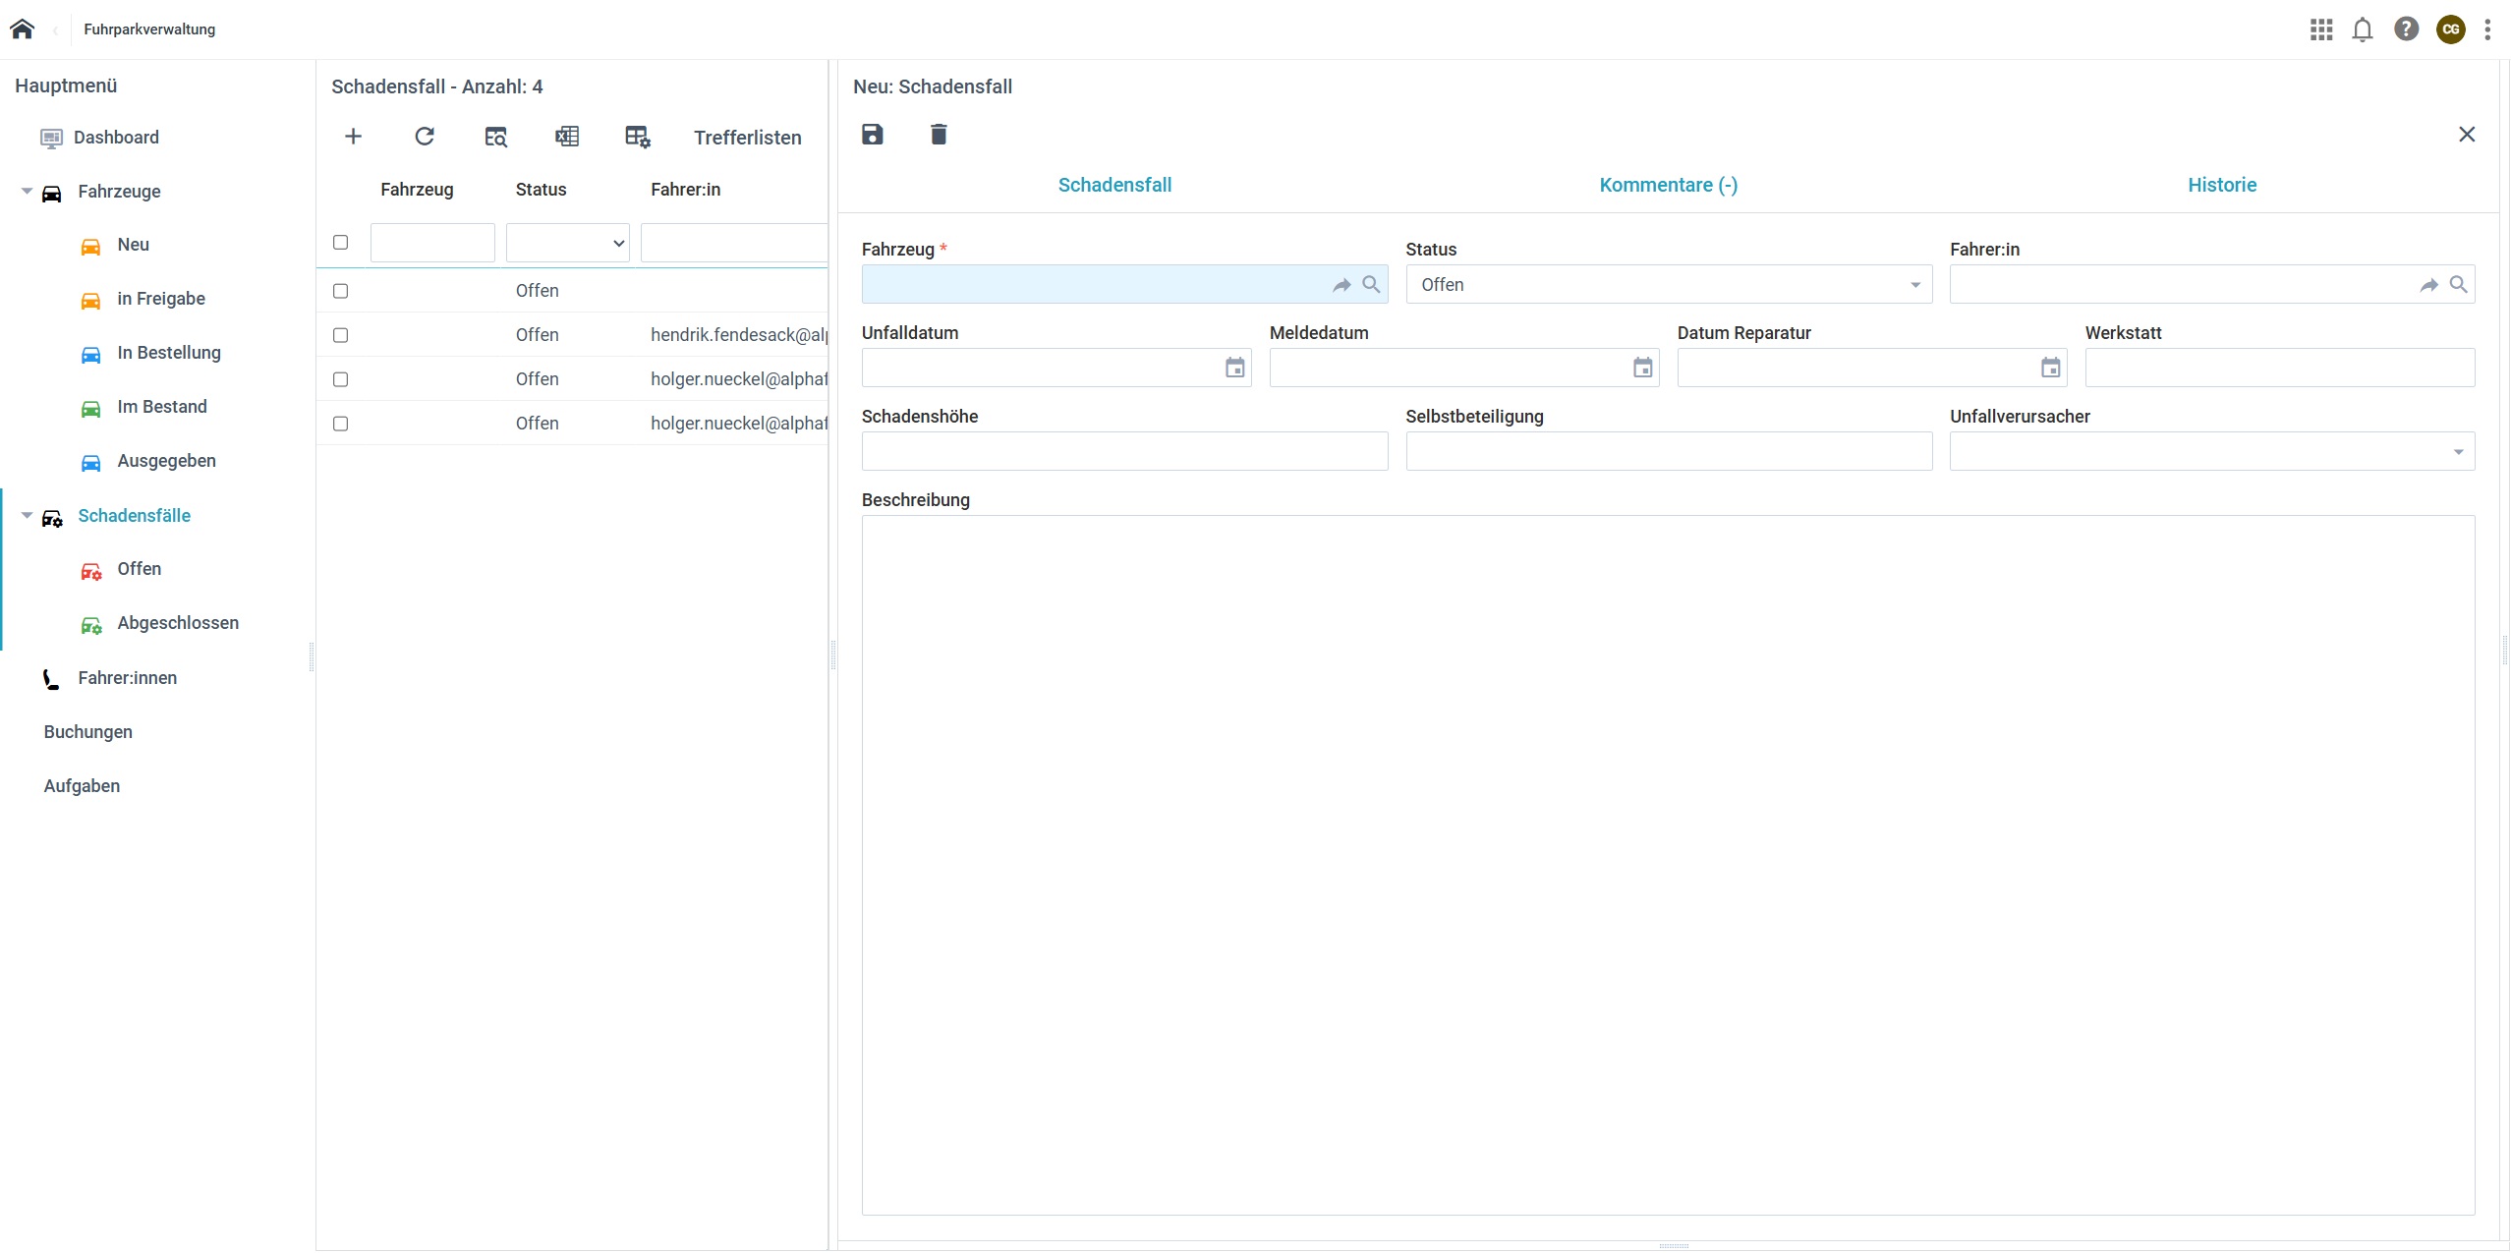Check the row for hendrik.fendesack
Screen dimensions: 2511x1253
(x=341, y=335)
